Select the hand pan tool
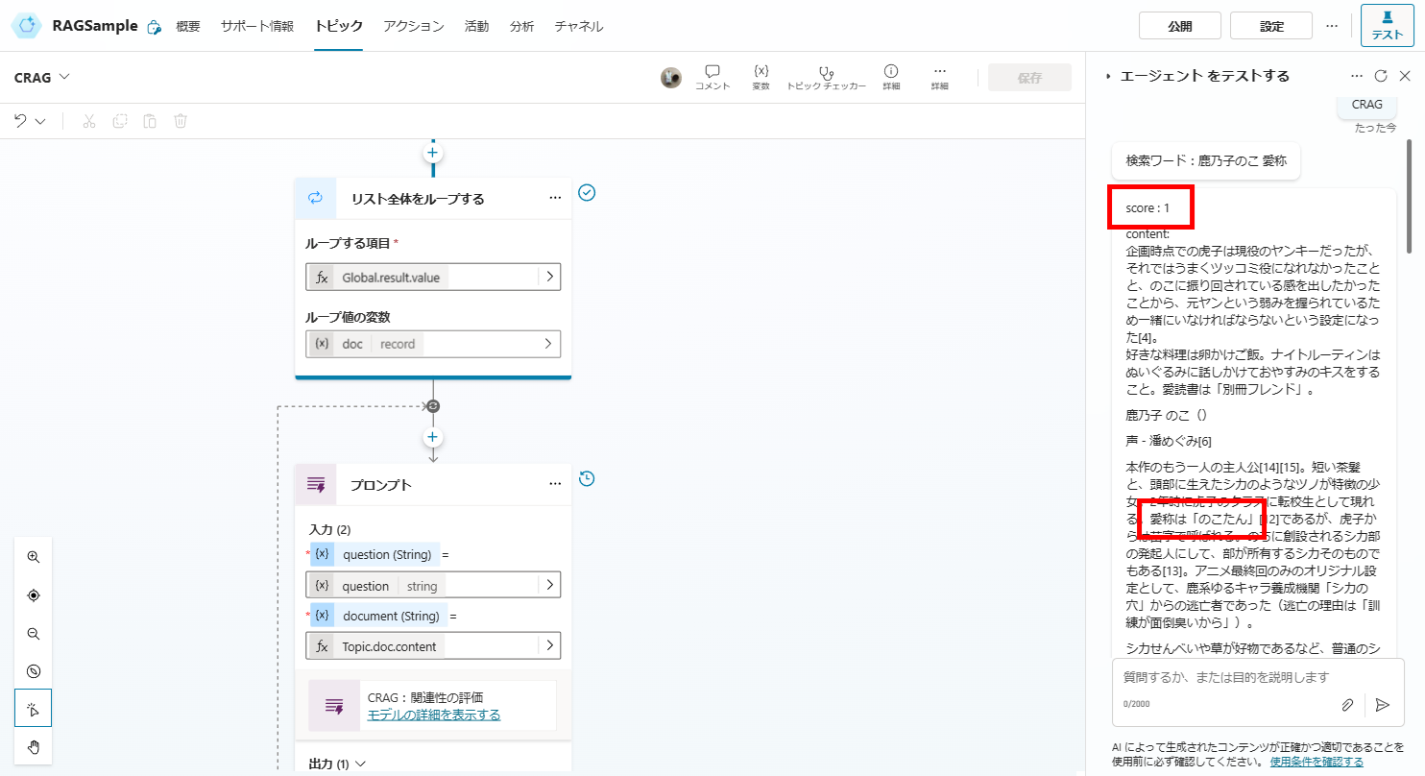Screen dimensions: 1425x776 [x=33, y=746]
